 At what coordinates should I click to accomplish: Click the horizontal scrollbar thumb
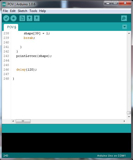pyautogui.click(x=23, y=121)
